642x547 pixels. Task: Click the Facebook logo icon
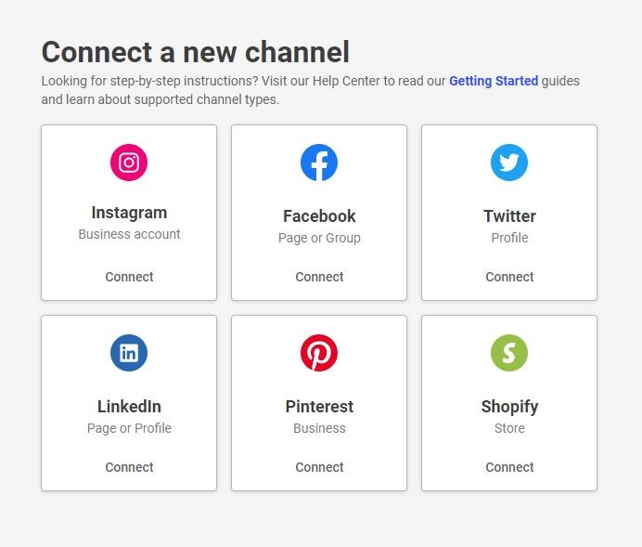point(319,163)
